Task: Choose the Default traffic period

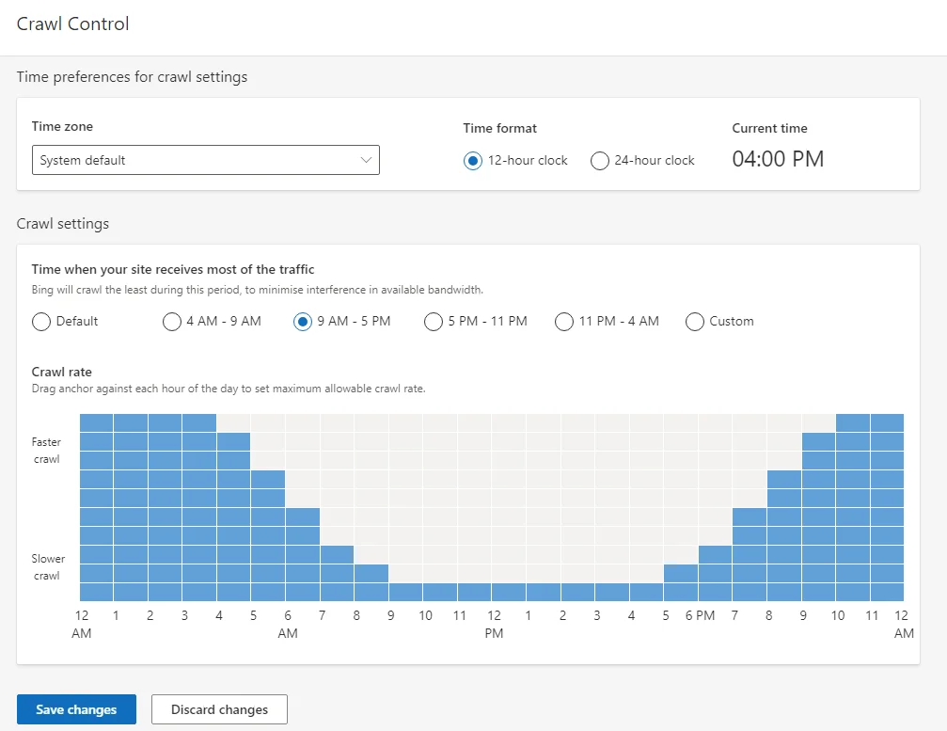Action: click(x=41, y=322)
